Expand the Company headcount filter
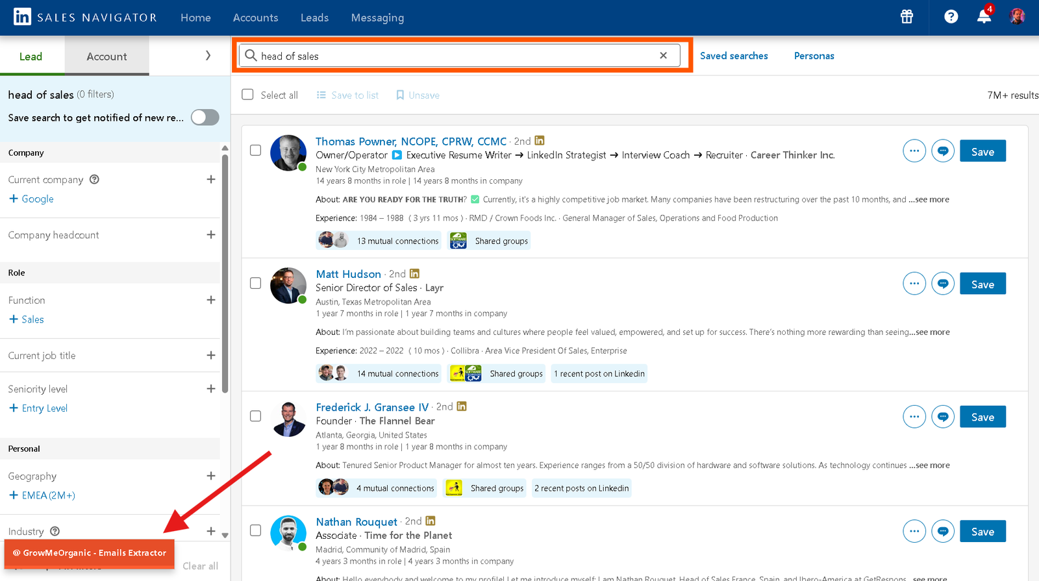Image resolution: width=1039 pixels, height=581 pixels. tap(210, 234)
